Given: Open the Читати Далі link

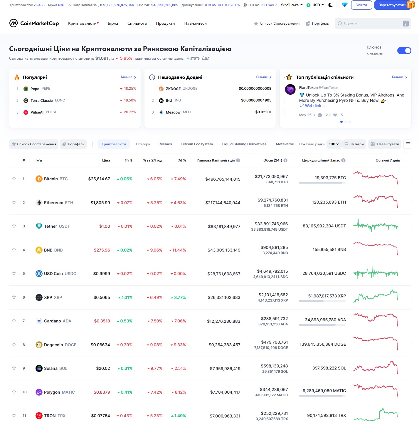Looking at the screenshot, I should pos(198,58).
